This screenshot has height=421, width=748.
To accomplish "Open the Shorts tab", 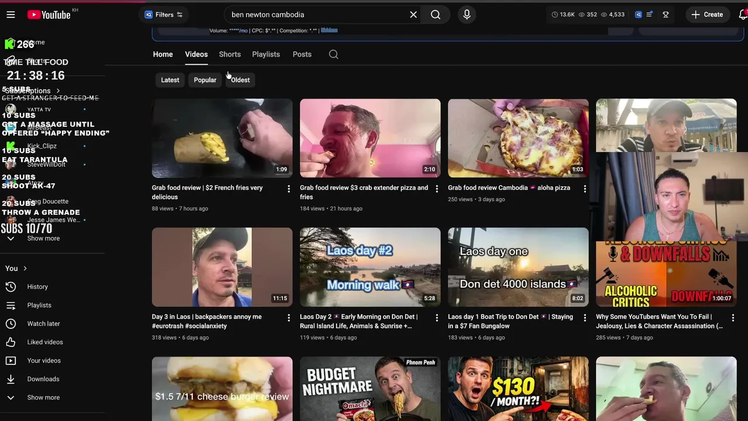I will [230, 54].
